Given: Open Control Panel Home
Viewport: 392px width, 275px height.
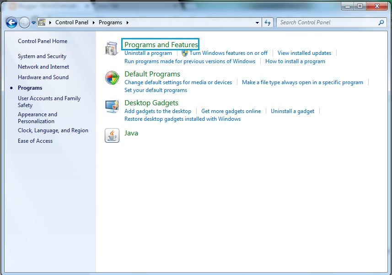Looking at the screenshot, I should (x=43, y=41).
